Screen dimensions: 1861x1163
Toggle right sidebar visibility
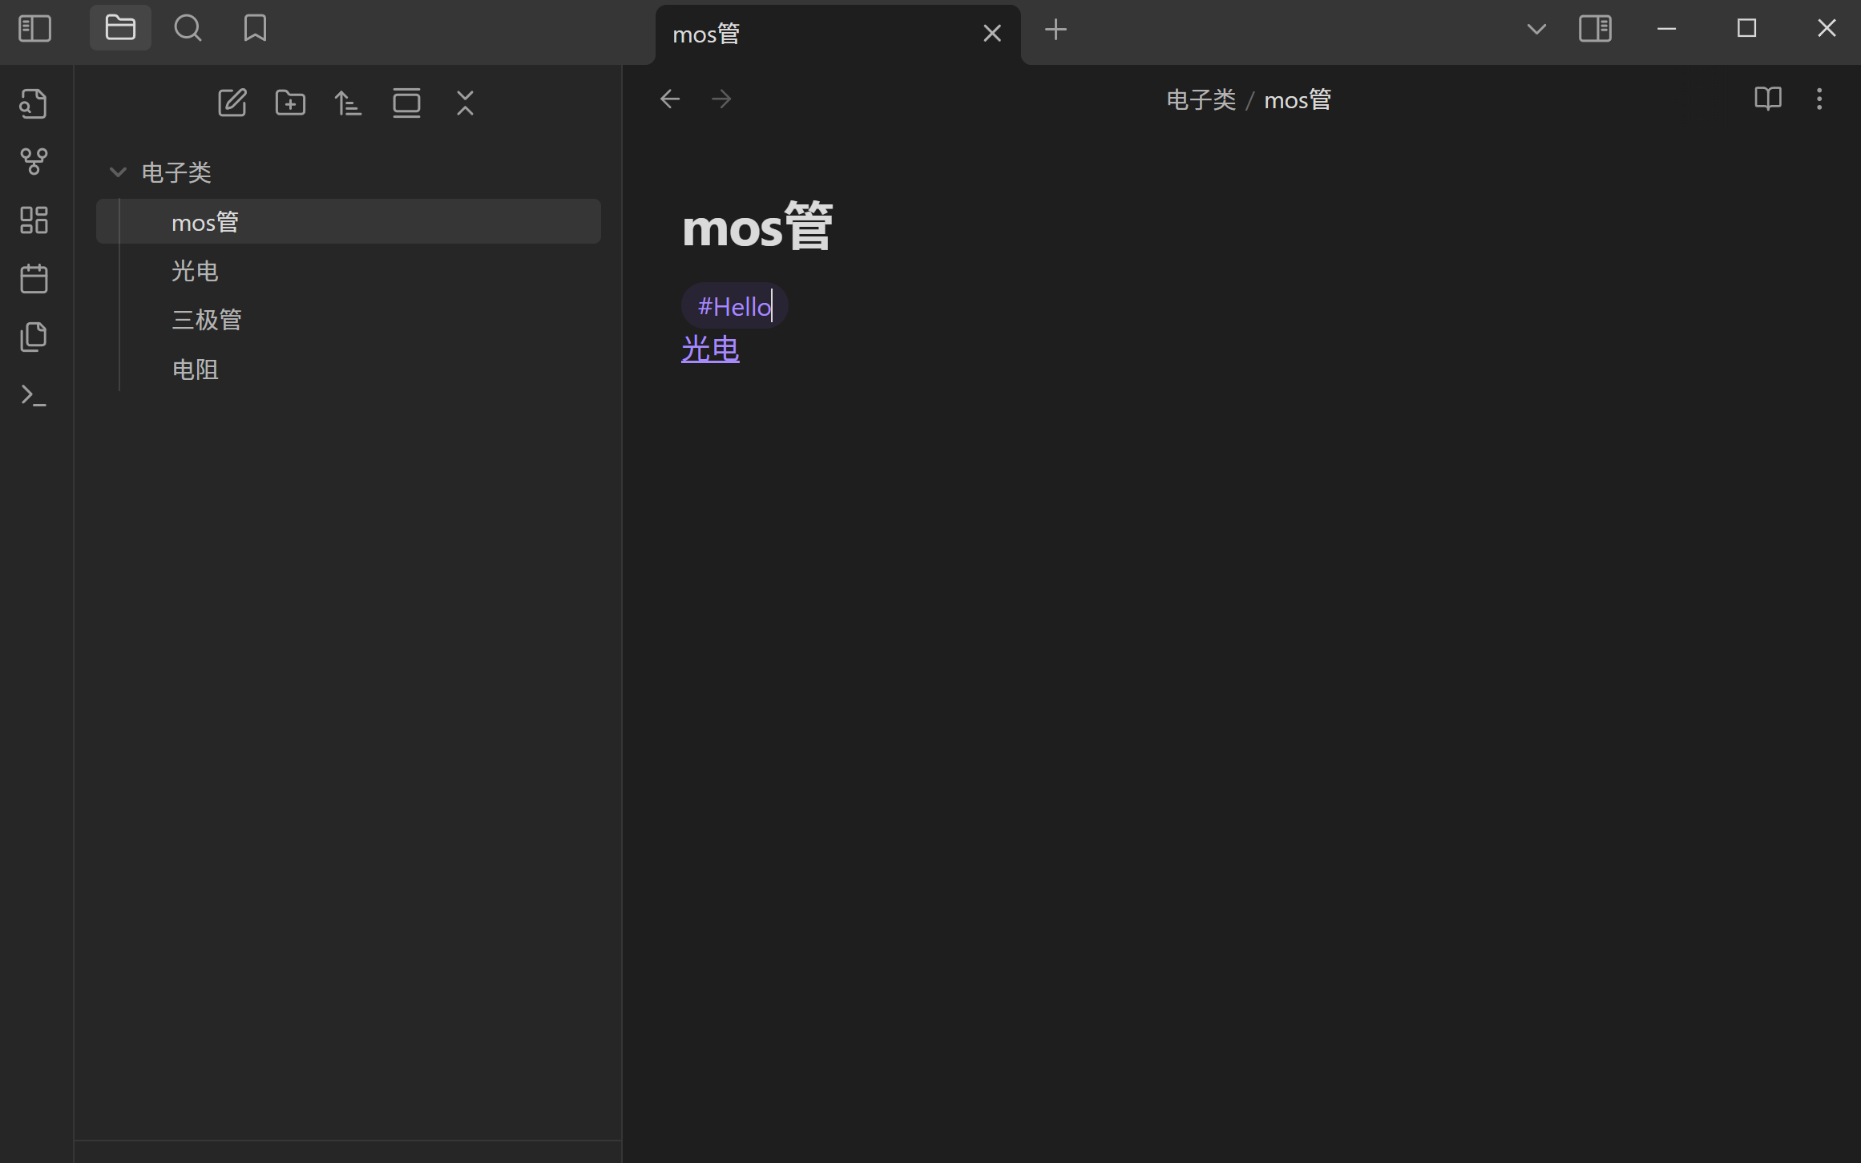(x=1595, y=29)
